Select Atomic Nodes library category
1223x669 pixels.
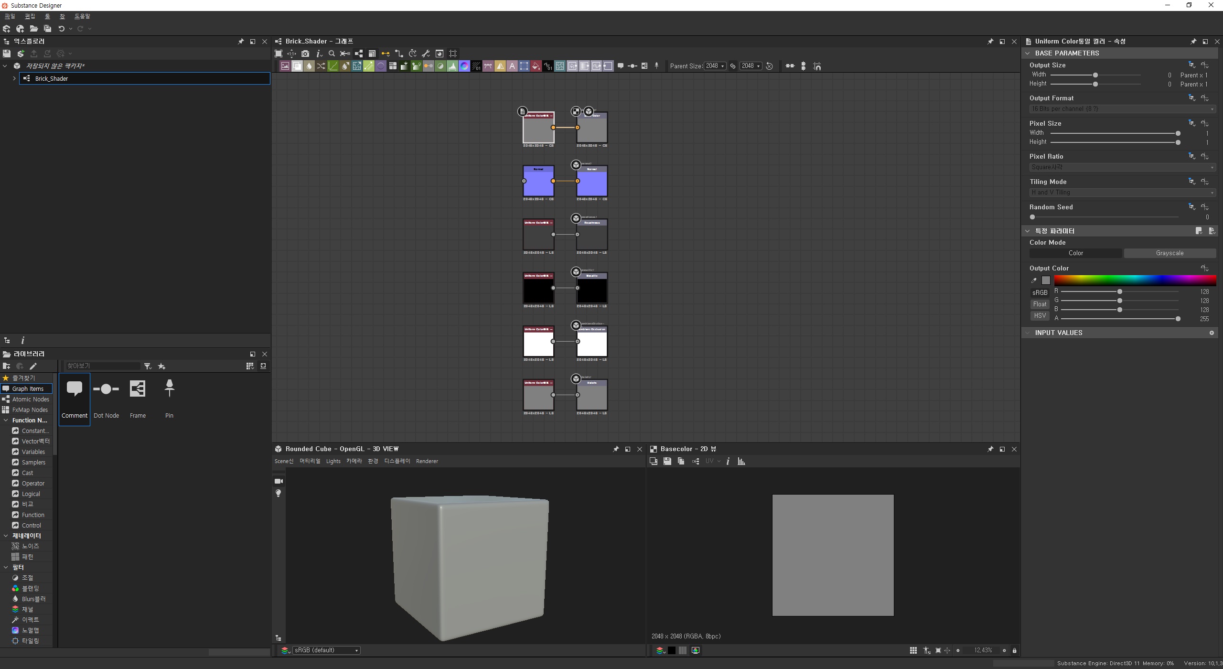point(31,399)
